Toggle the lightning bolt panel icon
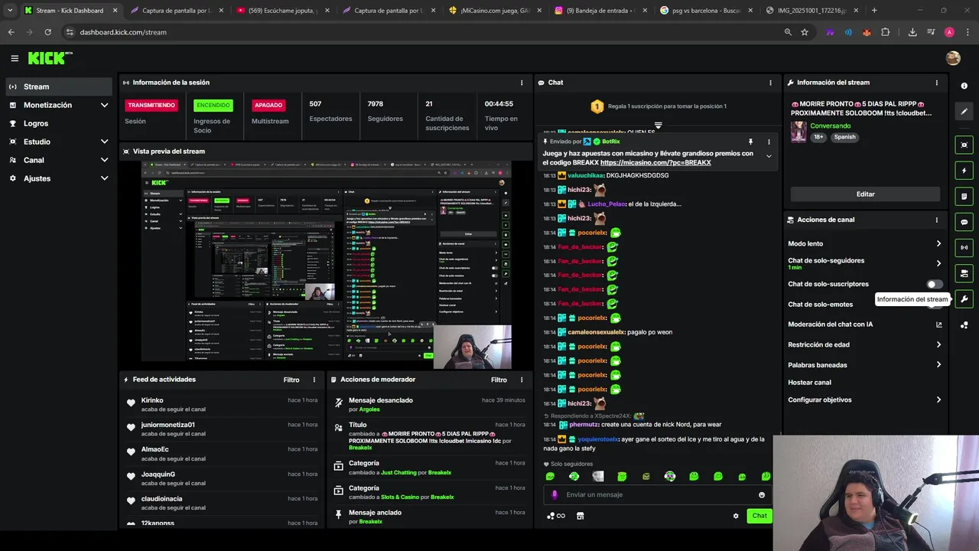Screen dimensions: 979x551 click(964, 171)
